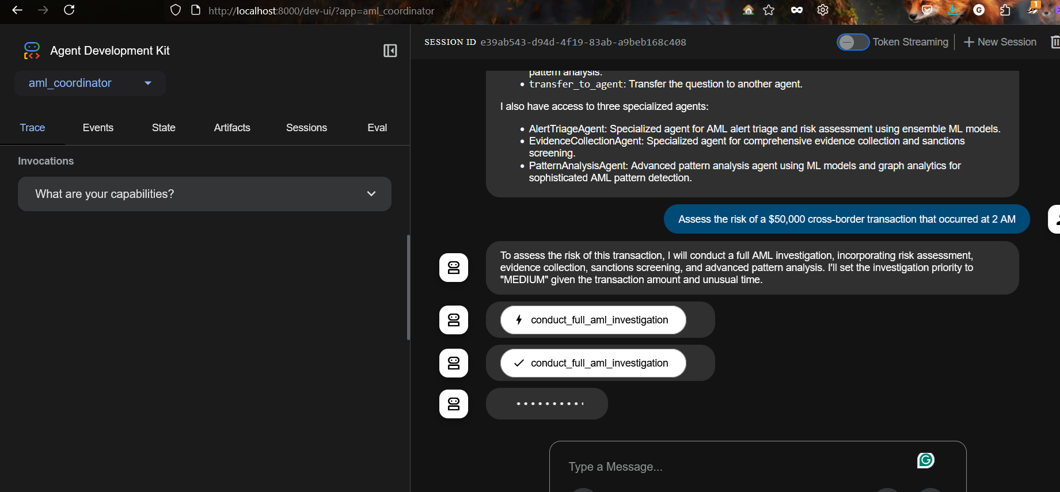Screen dimensions: 1060x492
Task: Click the bot avatar beside the assessment reply
Action: point(454,268)
